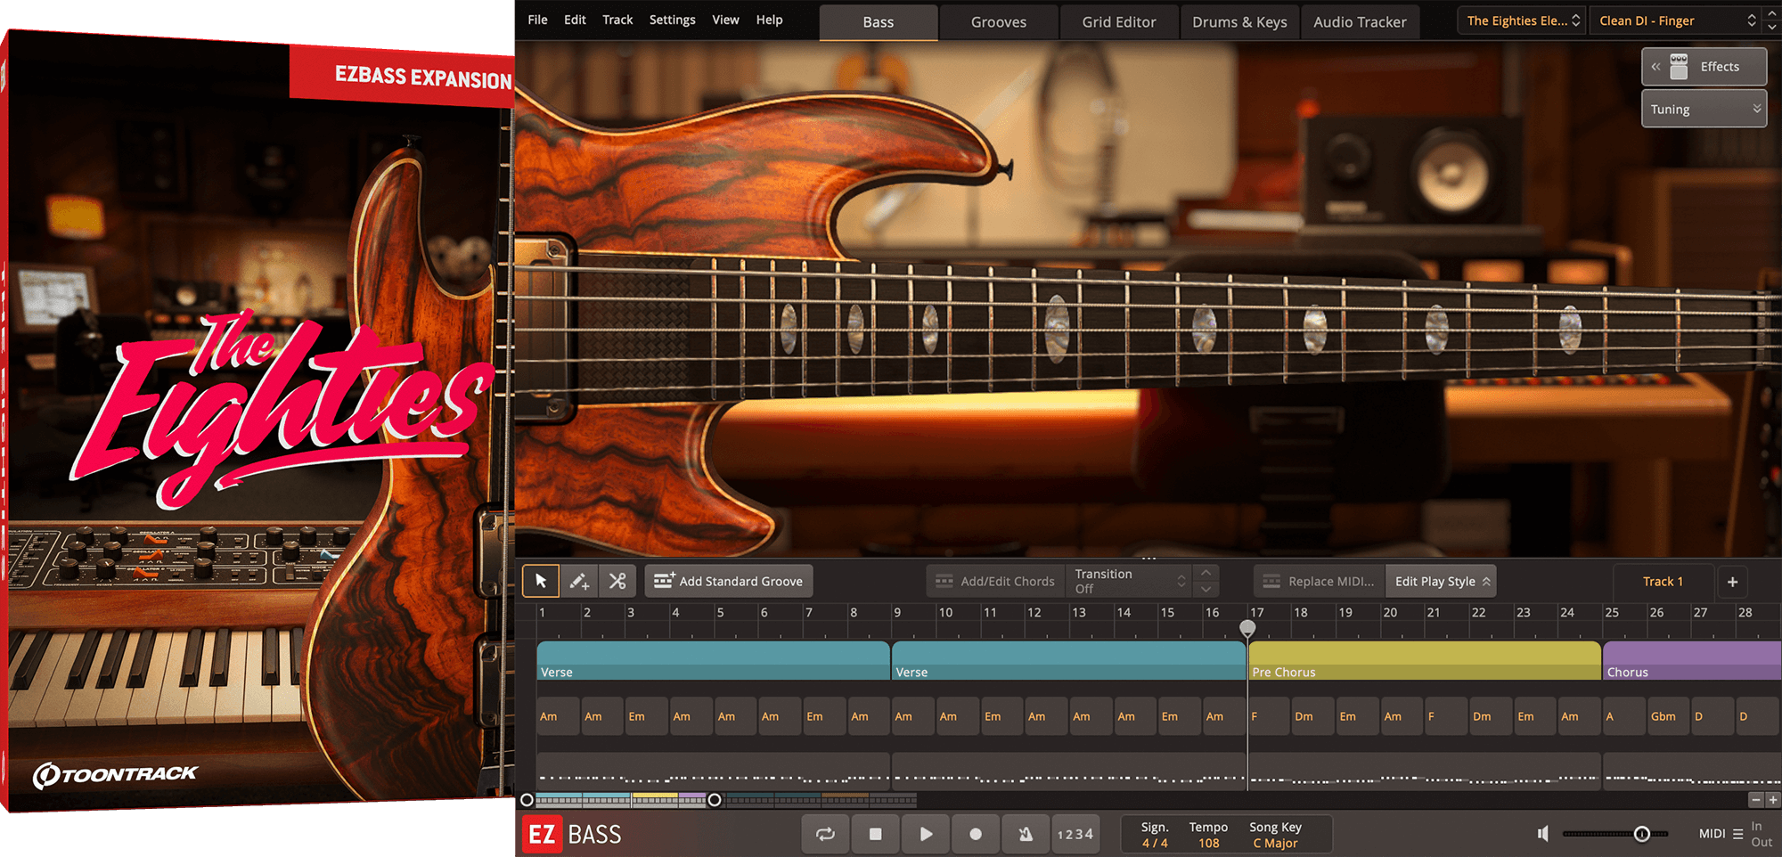1782x857 pixels.
Task: Start playback with the play button
Action: 926,834
